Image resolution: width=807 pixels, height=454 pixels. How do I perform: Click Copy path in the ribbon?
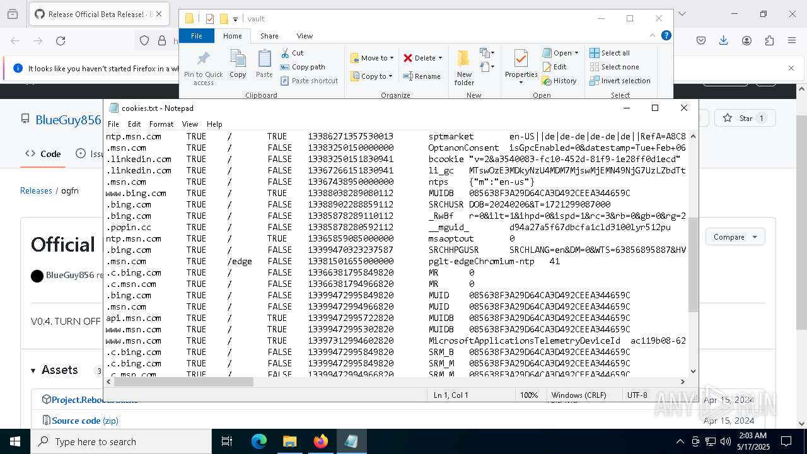point(303,67)
